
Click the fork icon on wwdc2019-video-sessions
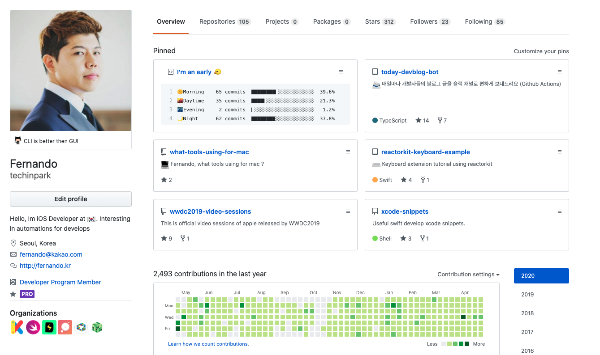(183, 238)
